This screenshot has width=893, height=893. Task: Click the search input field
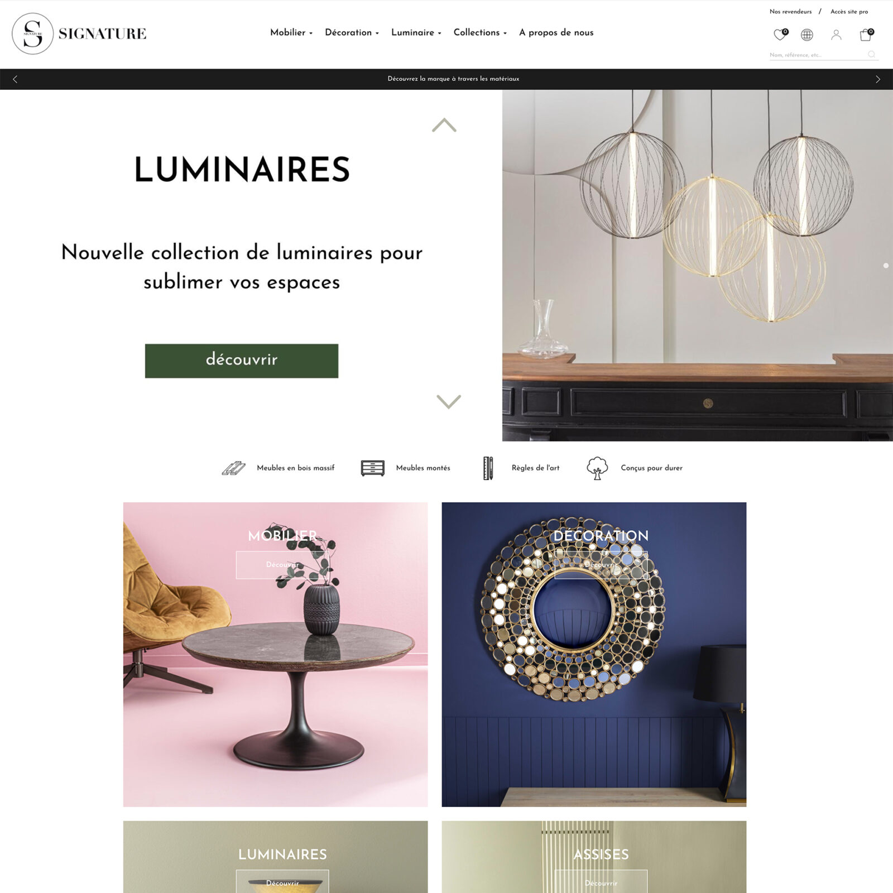[x=817, y=55]
